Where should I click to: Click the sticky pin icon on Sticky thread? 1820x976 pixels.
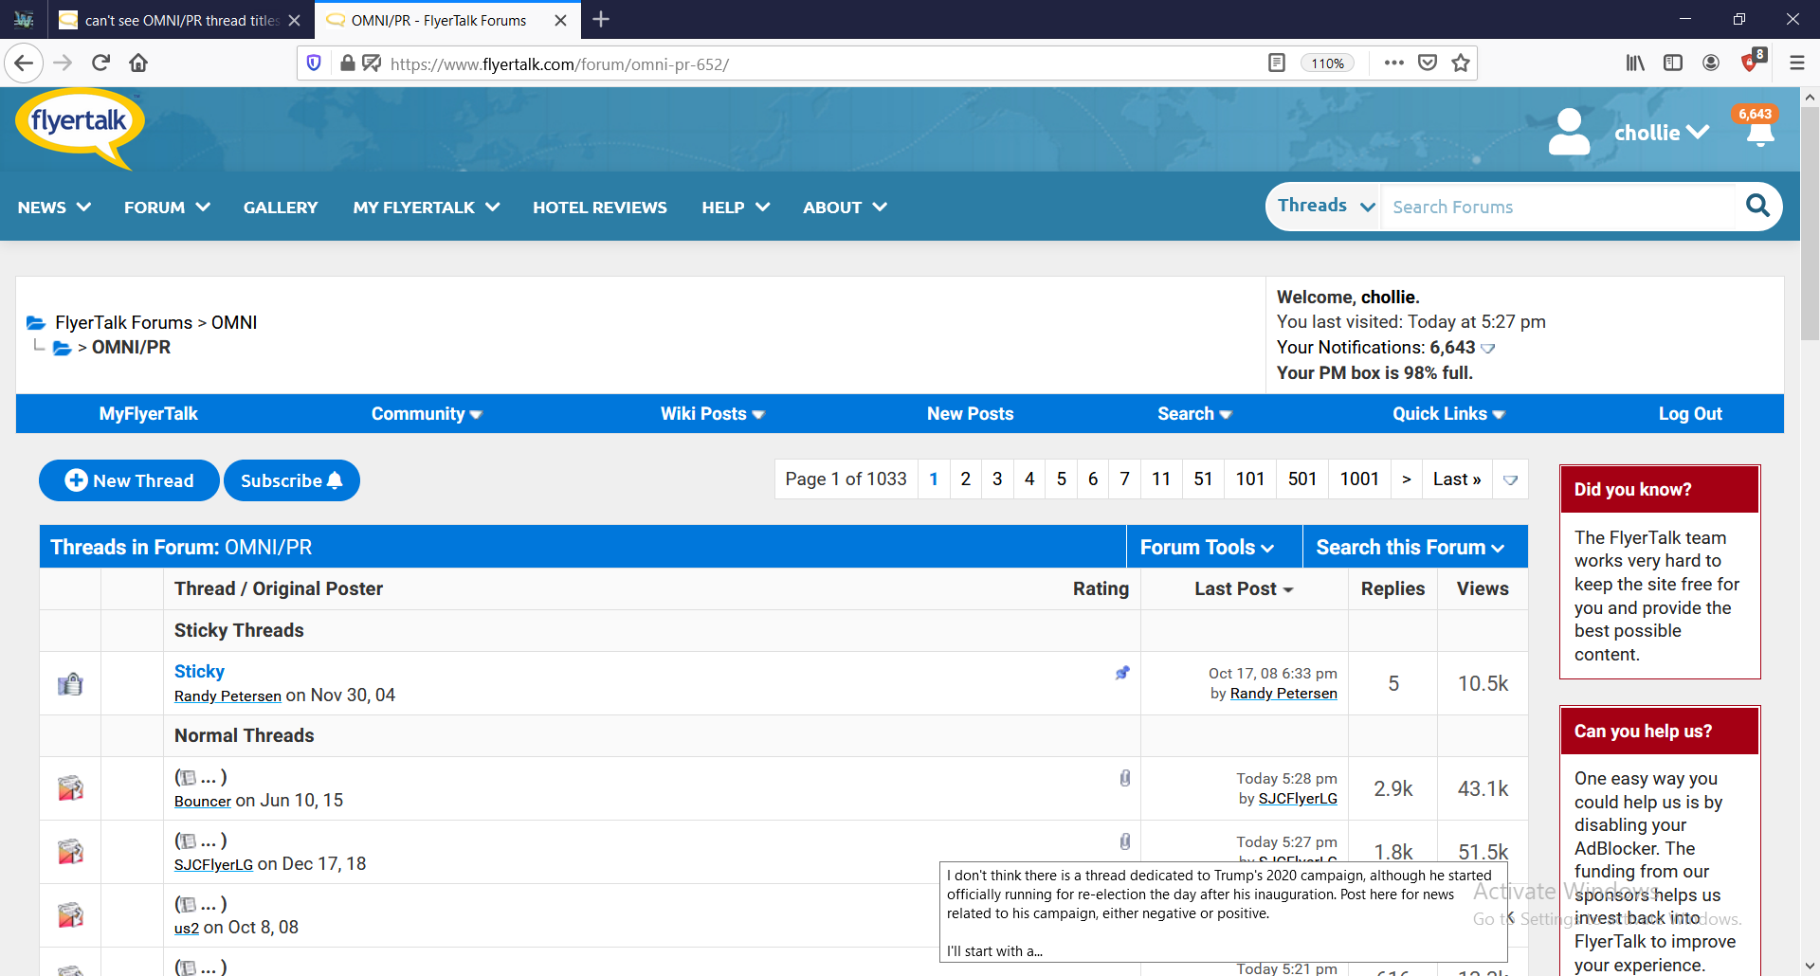click(1122, 672)
